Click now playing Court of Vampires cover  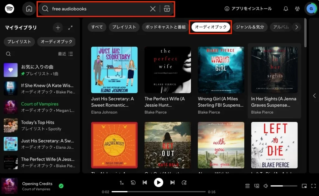pos(9,186)
